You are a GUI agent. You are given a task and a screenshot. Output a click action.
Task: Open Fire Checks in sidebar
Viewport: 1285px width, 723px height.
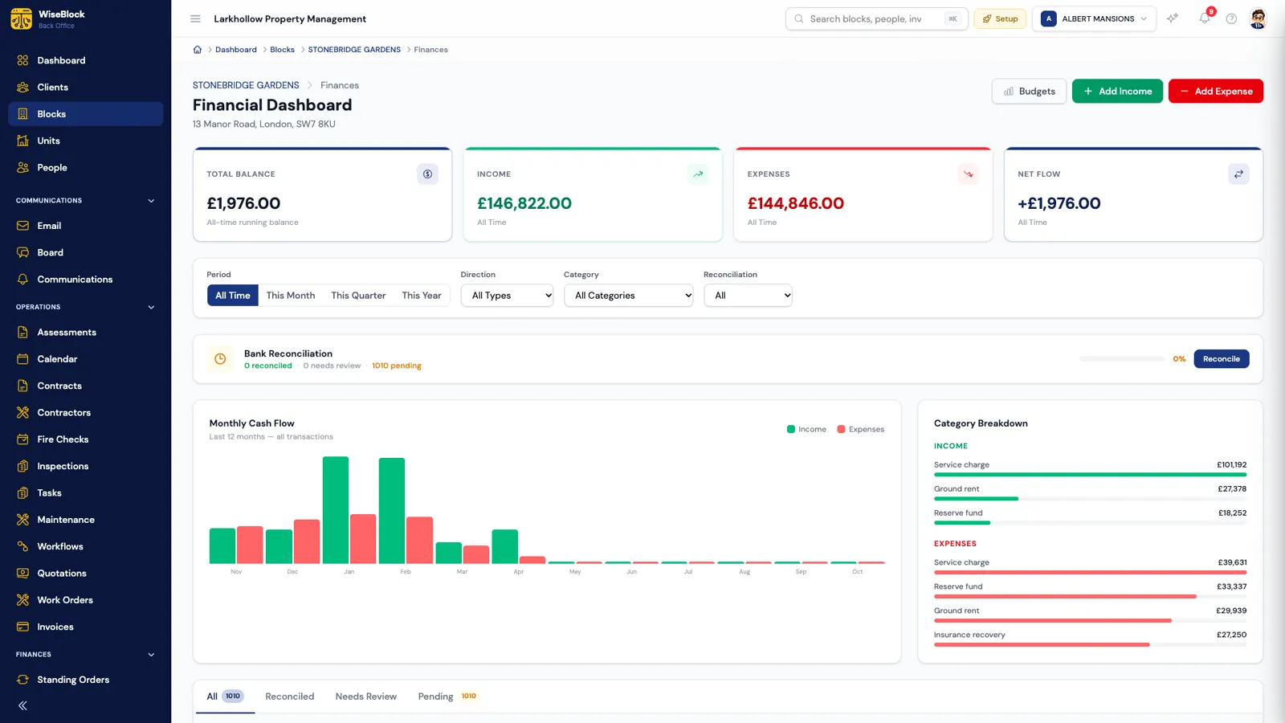tap(85, 439)
